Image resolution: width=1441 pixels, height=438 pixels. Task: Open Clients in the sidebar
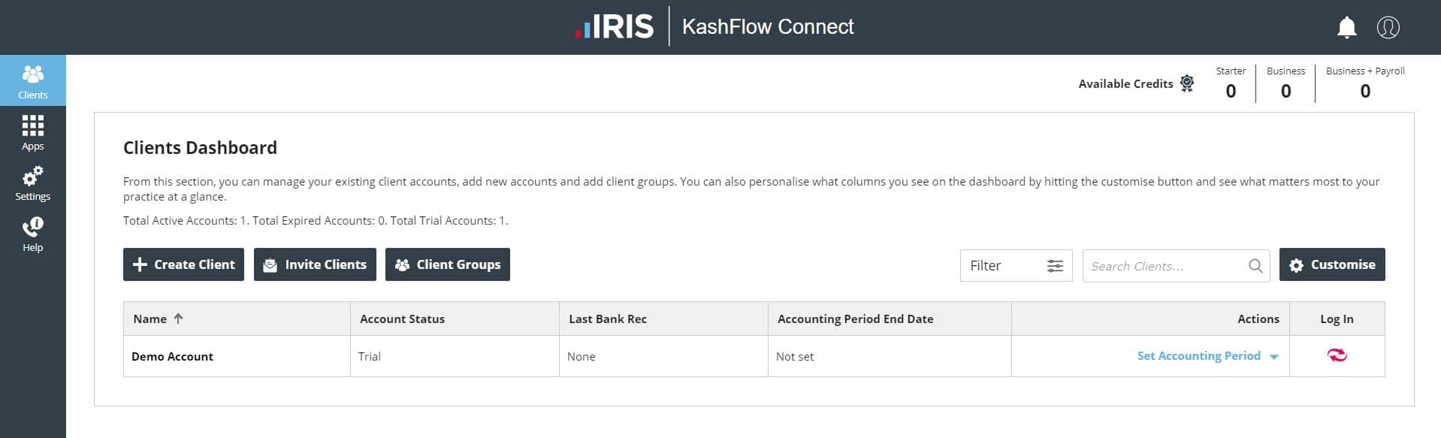pyautogui.click(x=32, y=80)
